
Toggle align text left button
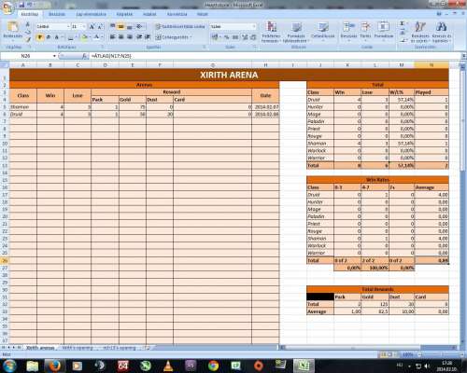coord(113,37)
